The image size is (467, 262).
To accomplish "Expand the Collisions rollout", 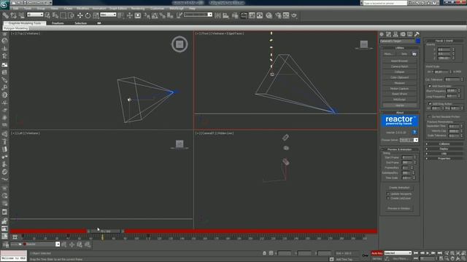I will pyautogui.click(x=444, y=144).
